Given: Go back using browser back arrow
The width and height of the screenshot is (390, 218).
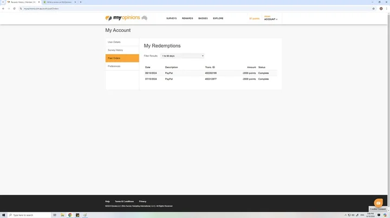Looking at the screenshot, I should pyautogui.click(x=4, y=9).
